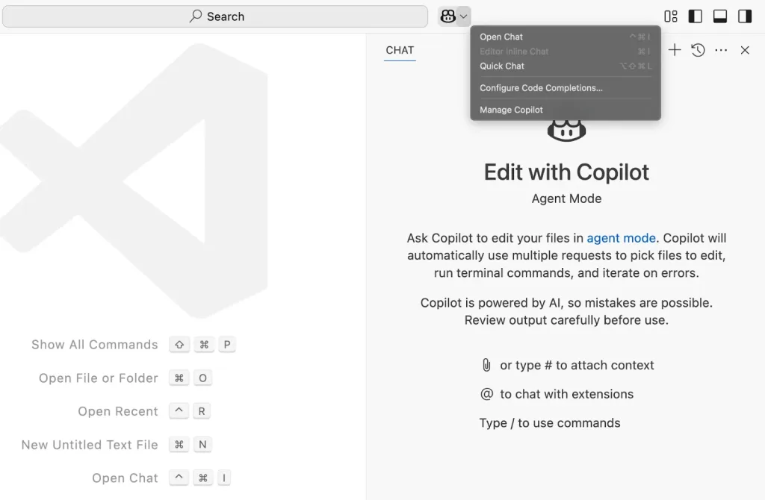Toggle the primary side bar
The width and height of the screenshot is (765, 500).
[696, 16]
